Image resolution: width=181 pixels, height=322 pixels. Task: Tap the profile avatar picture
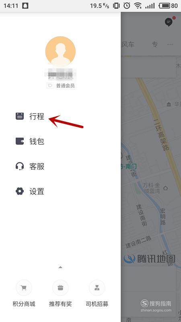(60, 52)
